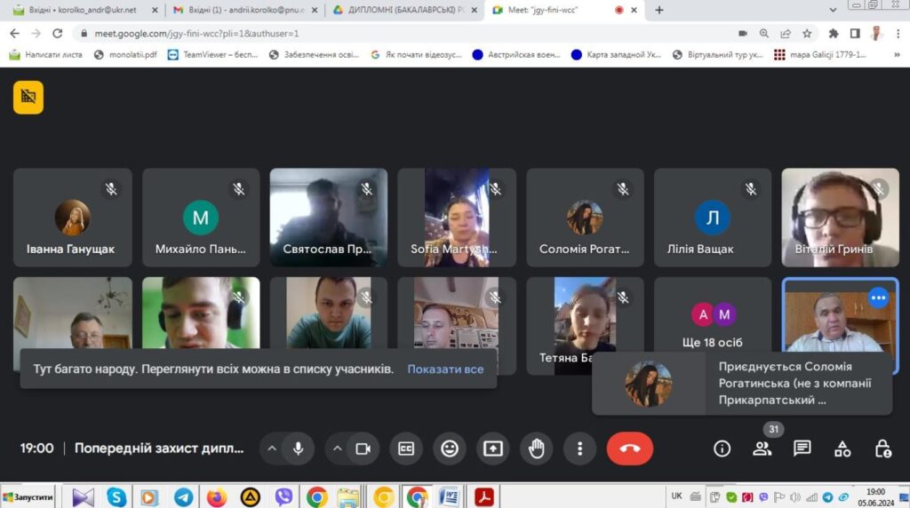Open the emoji reactions panel
Viewport: 910px width, 508px height.
[x=450, y=448]
